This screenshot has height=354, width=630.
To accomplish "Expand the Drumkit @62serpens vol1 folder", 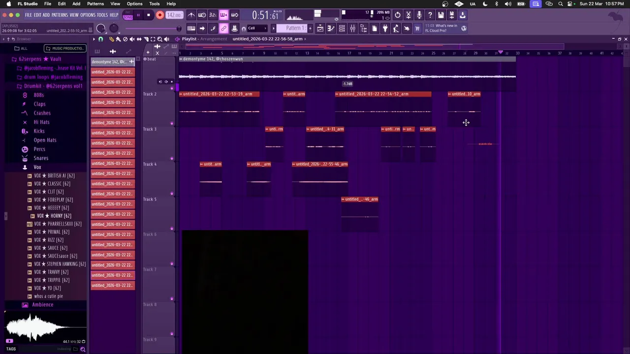I will [x=53, y=86].
